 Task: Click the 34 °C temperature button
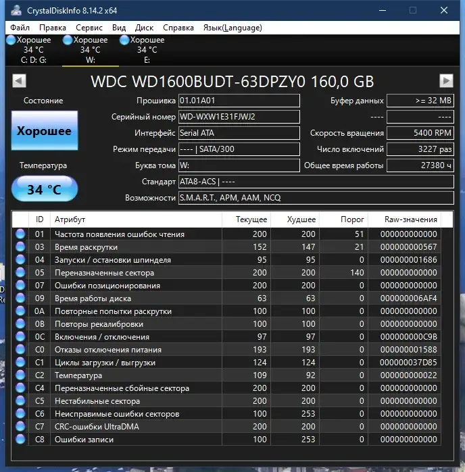(x=45, y=189)
